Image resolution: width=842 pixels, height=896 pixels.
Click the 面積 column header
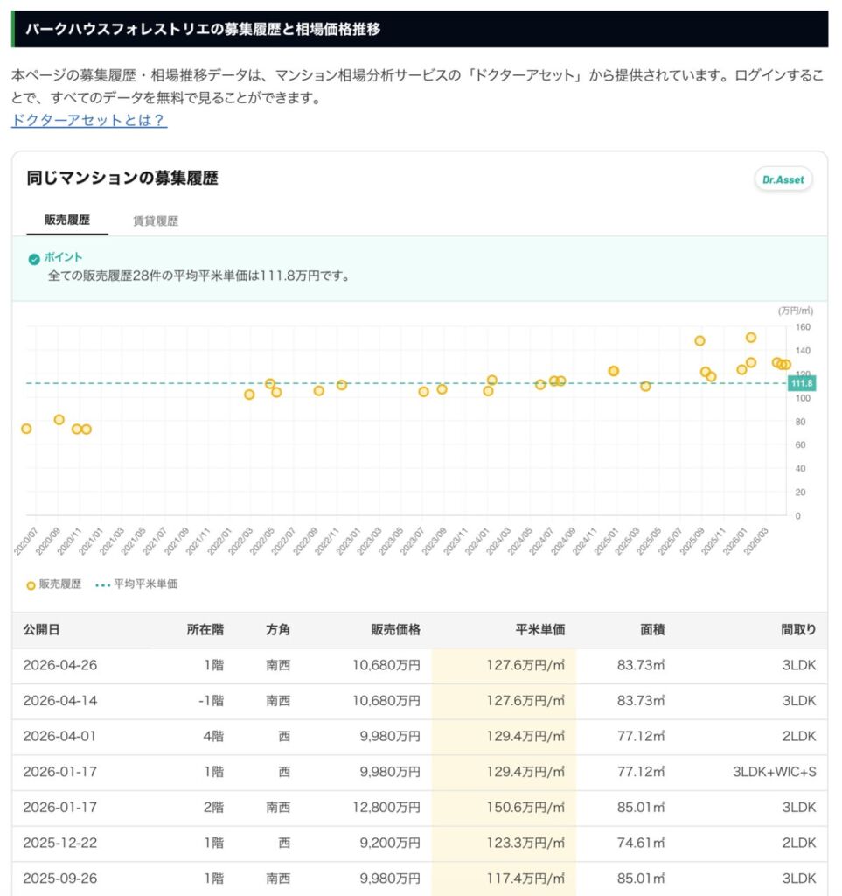[652, 630]
